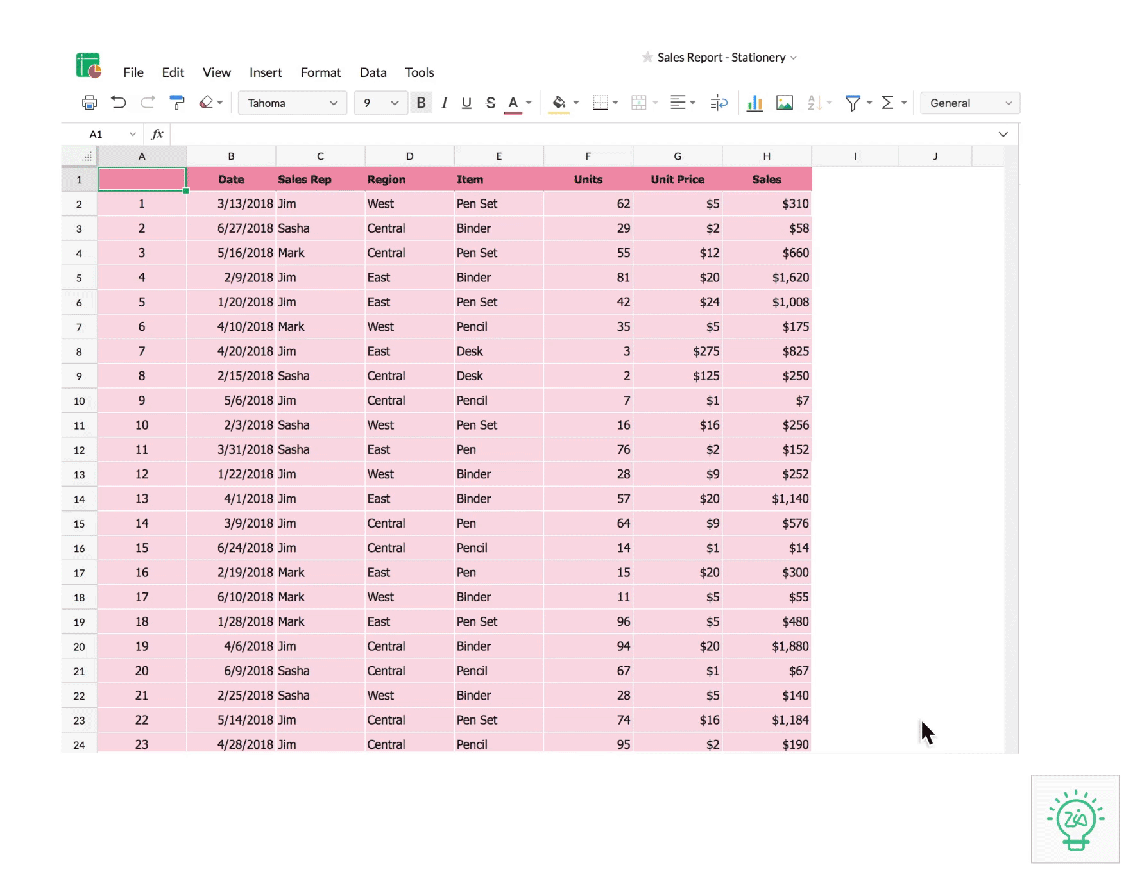Click the Sales column header cell
Screen dimensions: 1142x872
[x=766, y=180]
